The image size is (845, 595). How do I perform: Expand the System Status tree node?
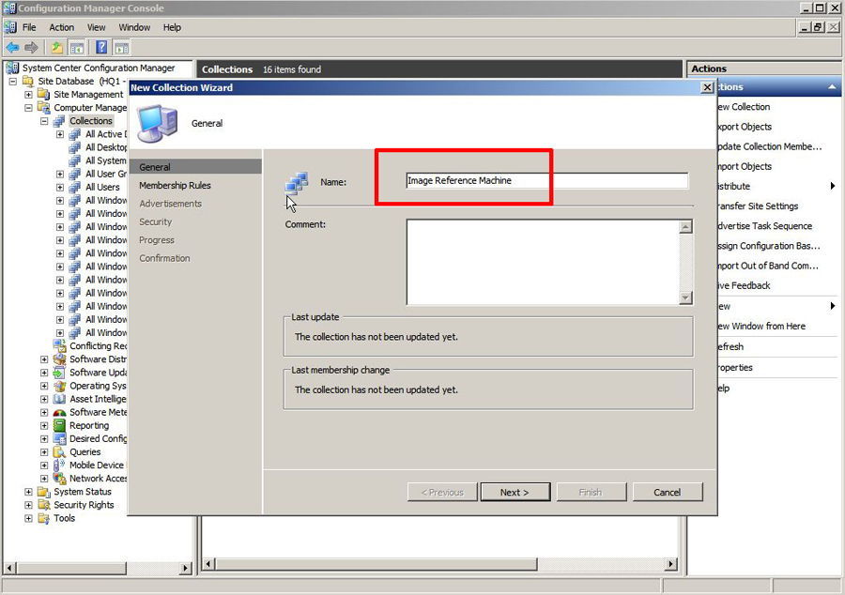click(x=28, y=492)
